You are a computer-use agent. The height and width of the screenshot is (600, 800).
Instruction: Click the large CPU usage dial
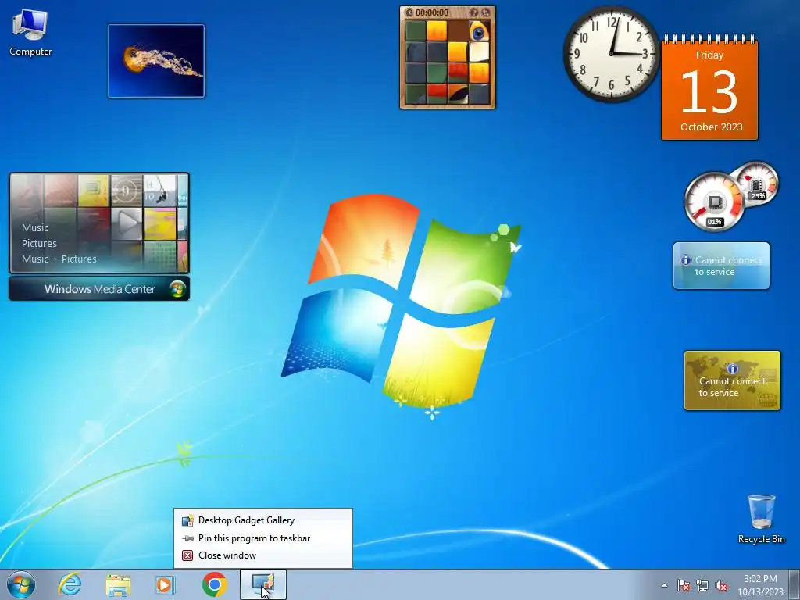coord(713,202)
